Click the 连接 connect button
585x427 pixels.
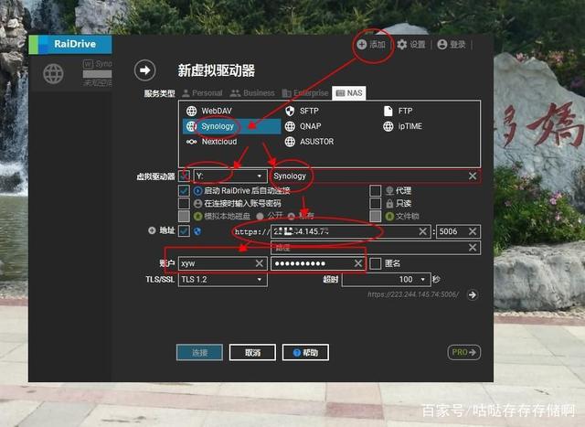point(199,352)
